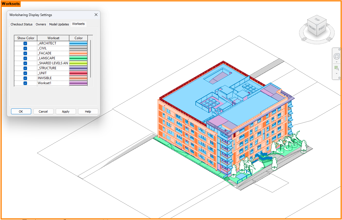The image size is (342, 220).
Task: Open the Full Navigation Wheel (SteeringWheels)
Action: pos(336,56)
